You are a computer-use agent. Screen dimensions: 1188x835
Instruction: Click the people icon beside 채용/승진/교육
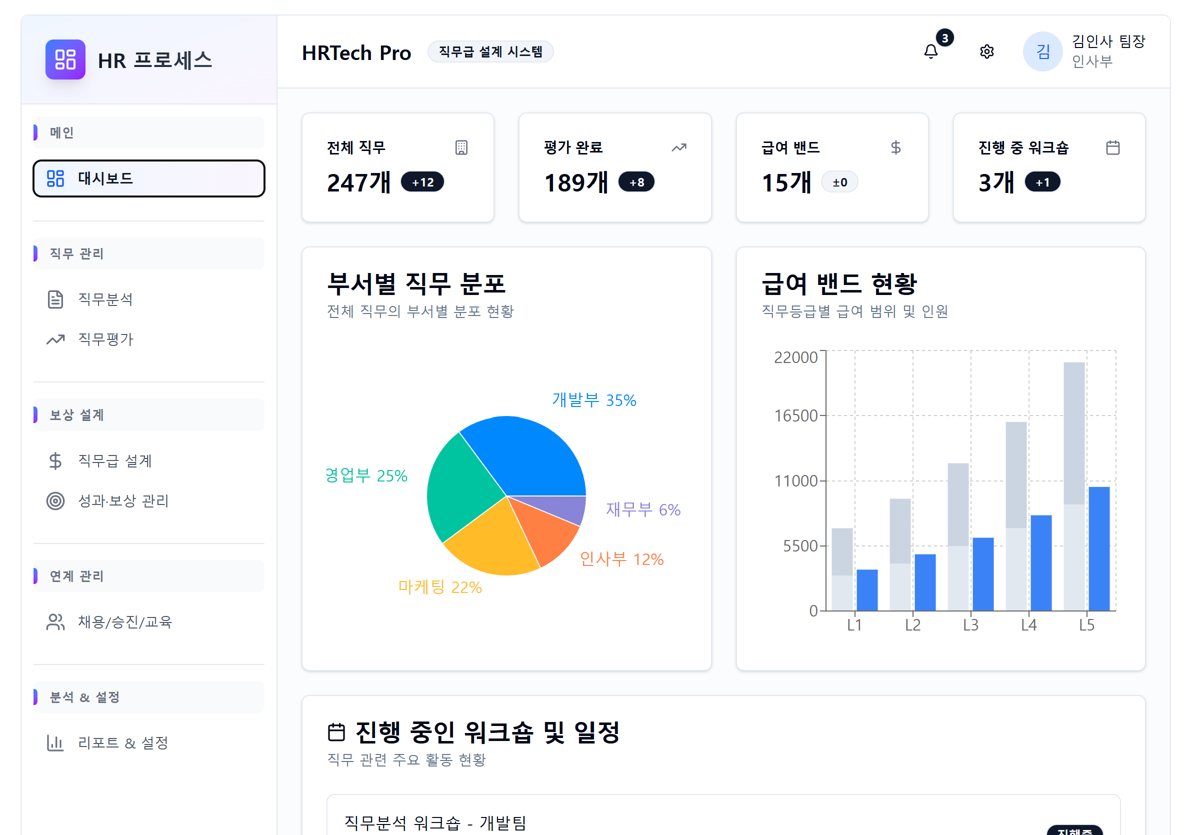click(55, 622)
